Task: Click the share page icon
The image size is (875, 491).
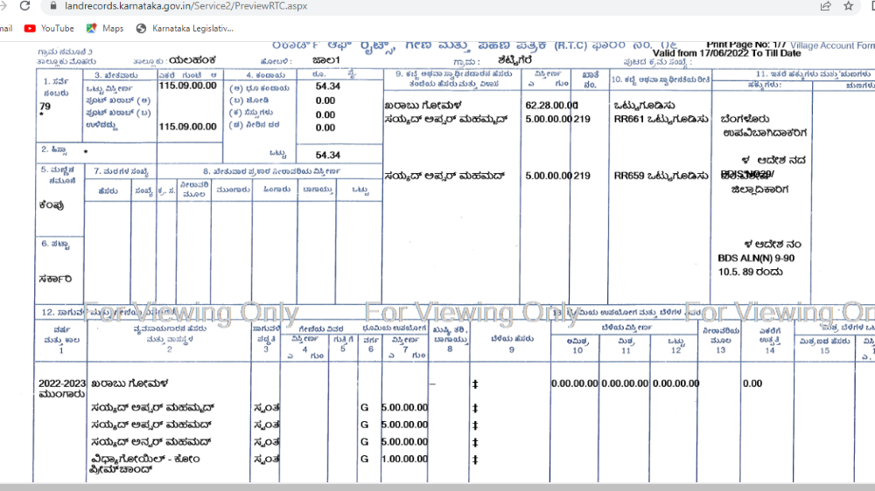Action: tap(825, 6)
